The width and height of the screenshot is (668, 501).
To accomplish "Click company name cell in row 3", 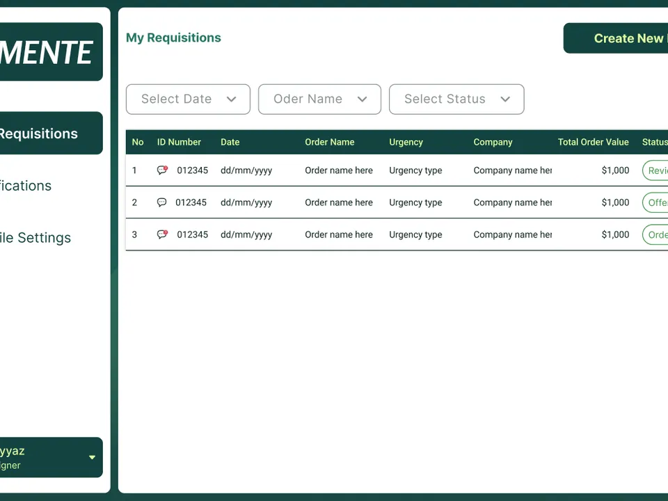I will (x=513, y=234).
